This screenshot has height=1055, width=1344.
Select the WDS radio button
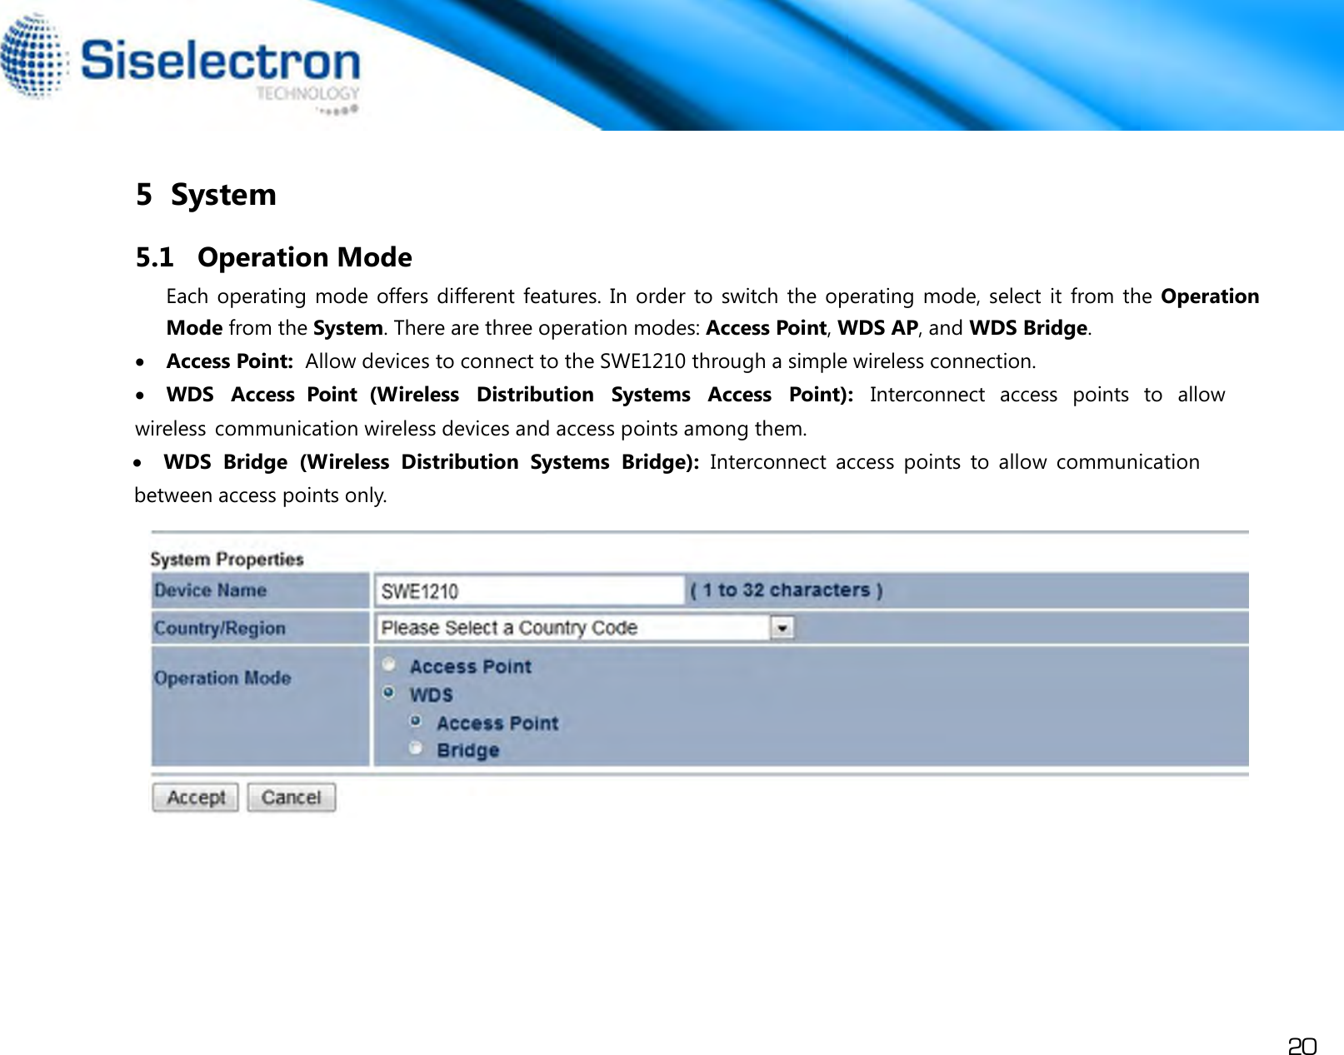[389, 692]
